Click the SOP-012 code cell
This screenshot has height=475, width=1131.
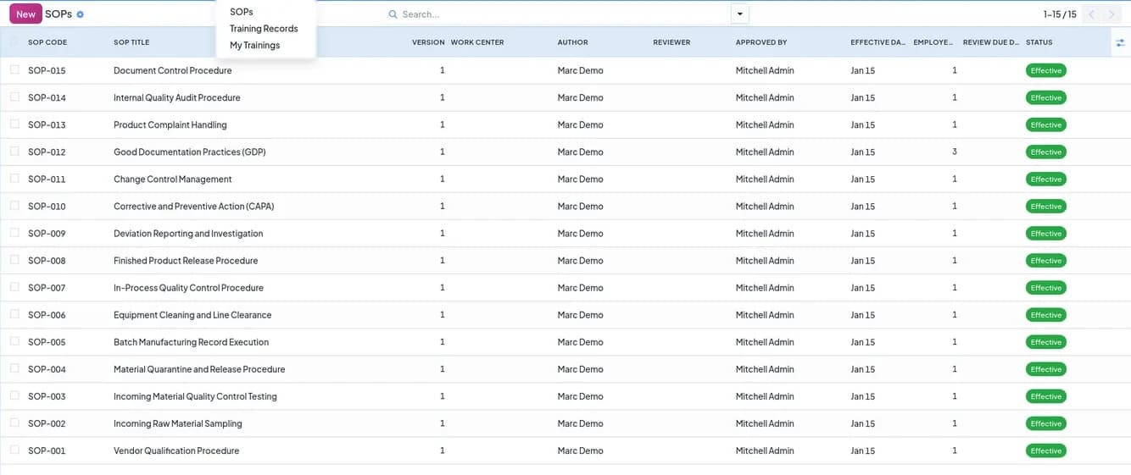pos(47,152)
